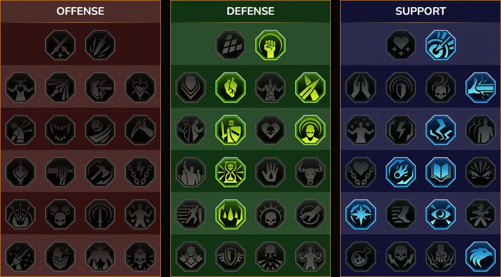
Task: Select the potion flask mastery in Support
Action: pyautogui.click(x=361, y=257)
